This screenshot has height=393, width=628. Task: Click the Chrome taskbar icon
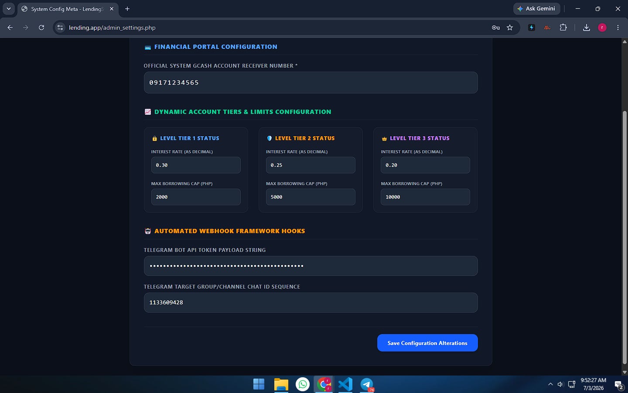pos(324,384)
